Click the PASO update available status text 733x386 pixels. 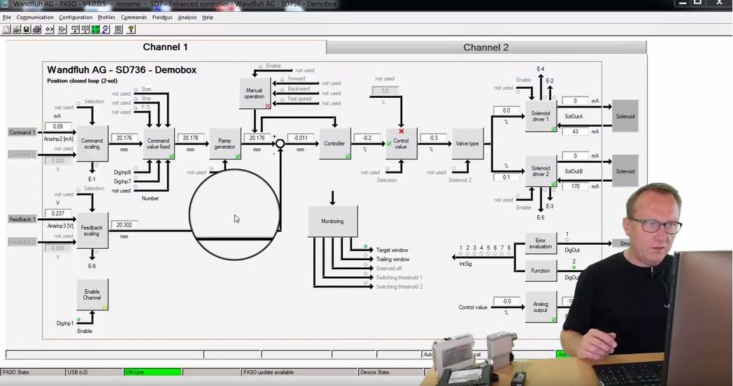(269, 373)
